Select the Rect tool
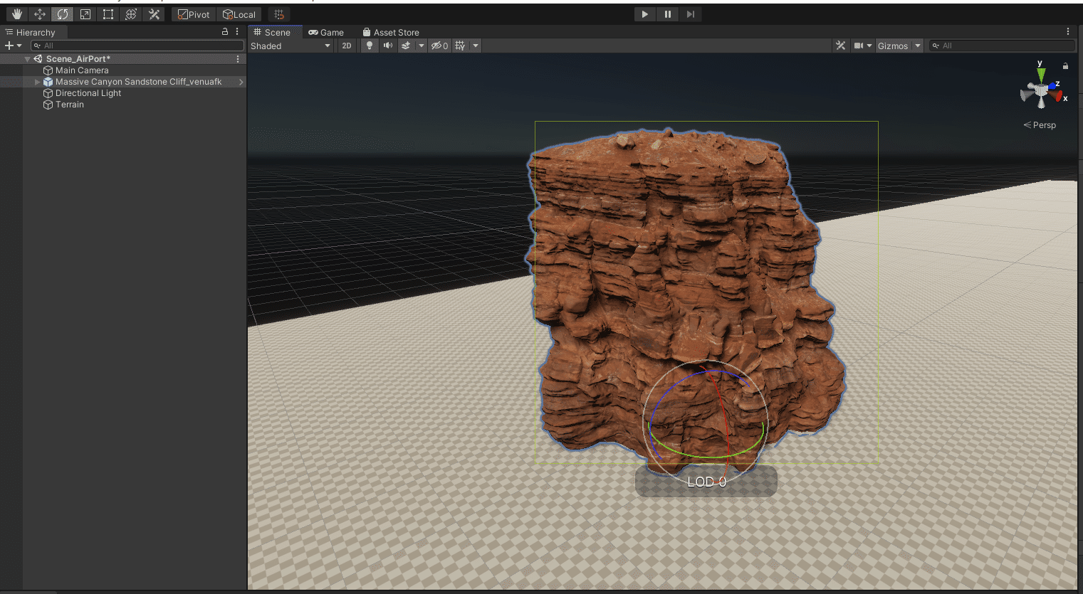The width and height of the screenshot is (1083, 594). (x=108, y=14)
